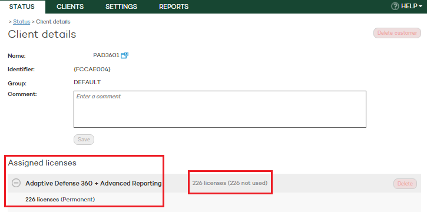Click the Save comment button
This screenshot has height=212, width=427.
(84, 140)
